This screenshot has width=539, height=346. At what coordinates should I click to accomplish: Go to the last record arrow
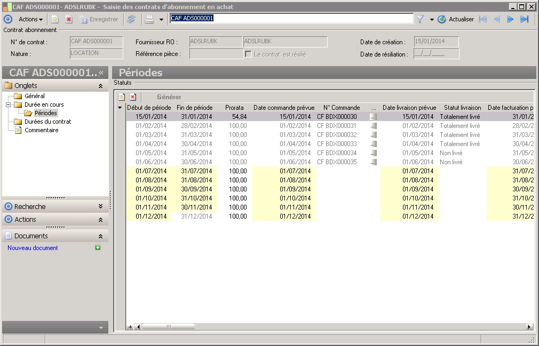525,19
